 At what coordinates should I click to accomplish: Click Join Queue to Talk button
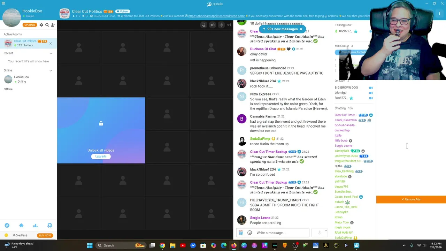pos(353,52)
